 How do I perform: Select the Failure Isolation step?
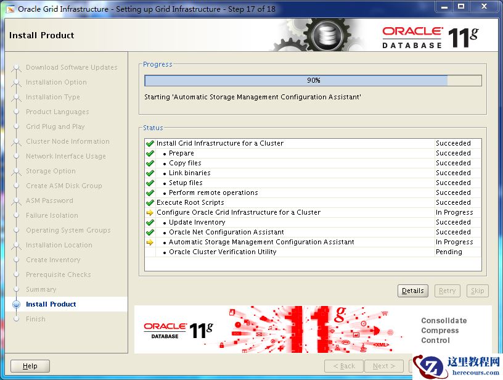(x=52, y=215)
